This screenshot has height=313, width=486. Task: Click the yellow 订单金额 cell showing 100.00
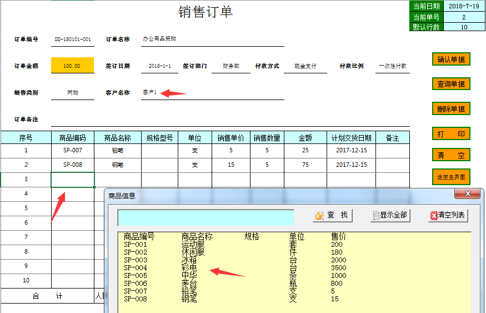pos(73,66)
